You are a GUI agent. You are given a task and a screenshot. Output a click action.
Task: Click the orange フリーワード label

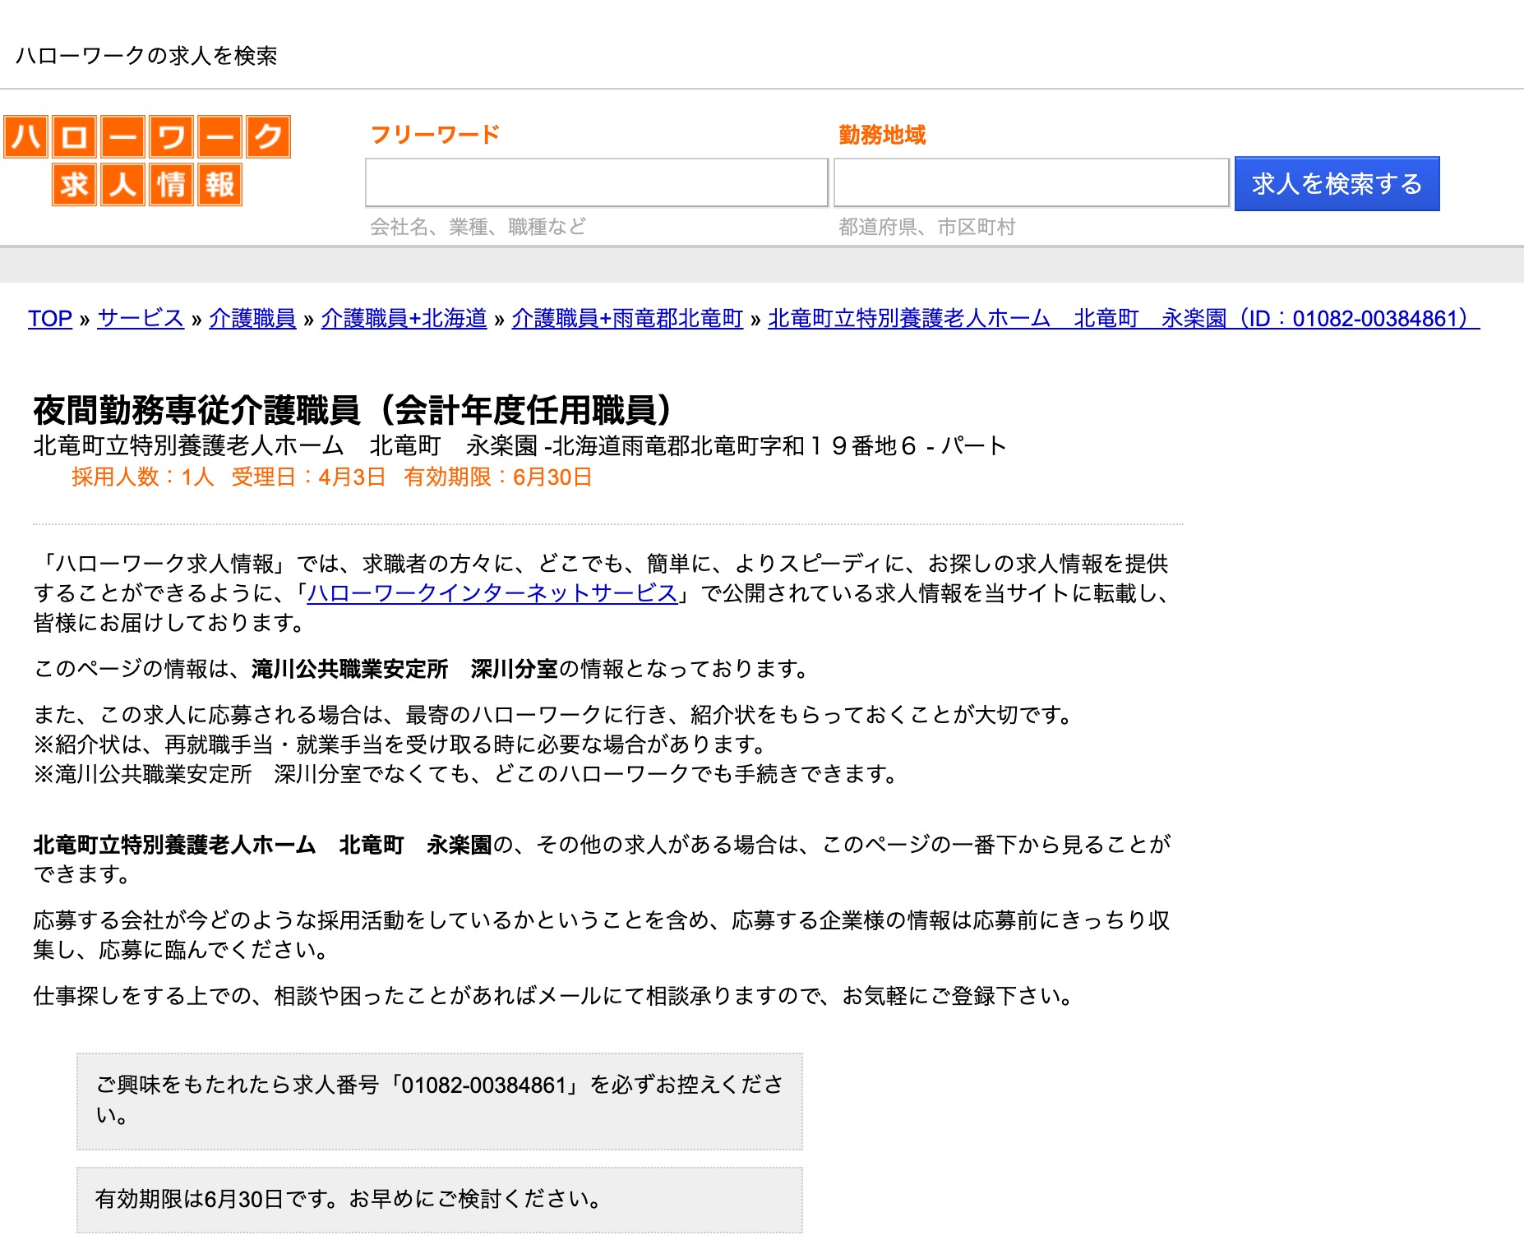coord(435,135)
